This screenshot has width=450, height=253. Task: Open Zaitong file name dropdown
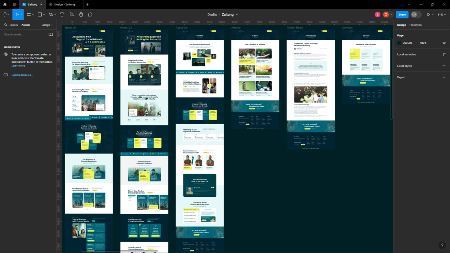click(237, 14)
